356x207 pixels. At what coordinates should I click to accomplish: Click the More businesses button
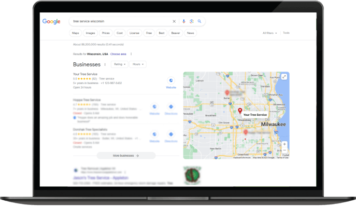coord(126,156)
